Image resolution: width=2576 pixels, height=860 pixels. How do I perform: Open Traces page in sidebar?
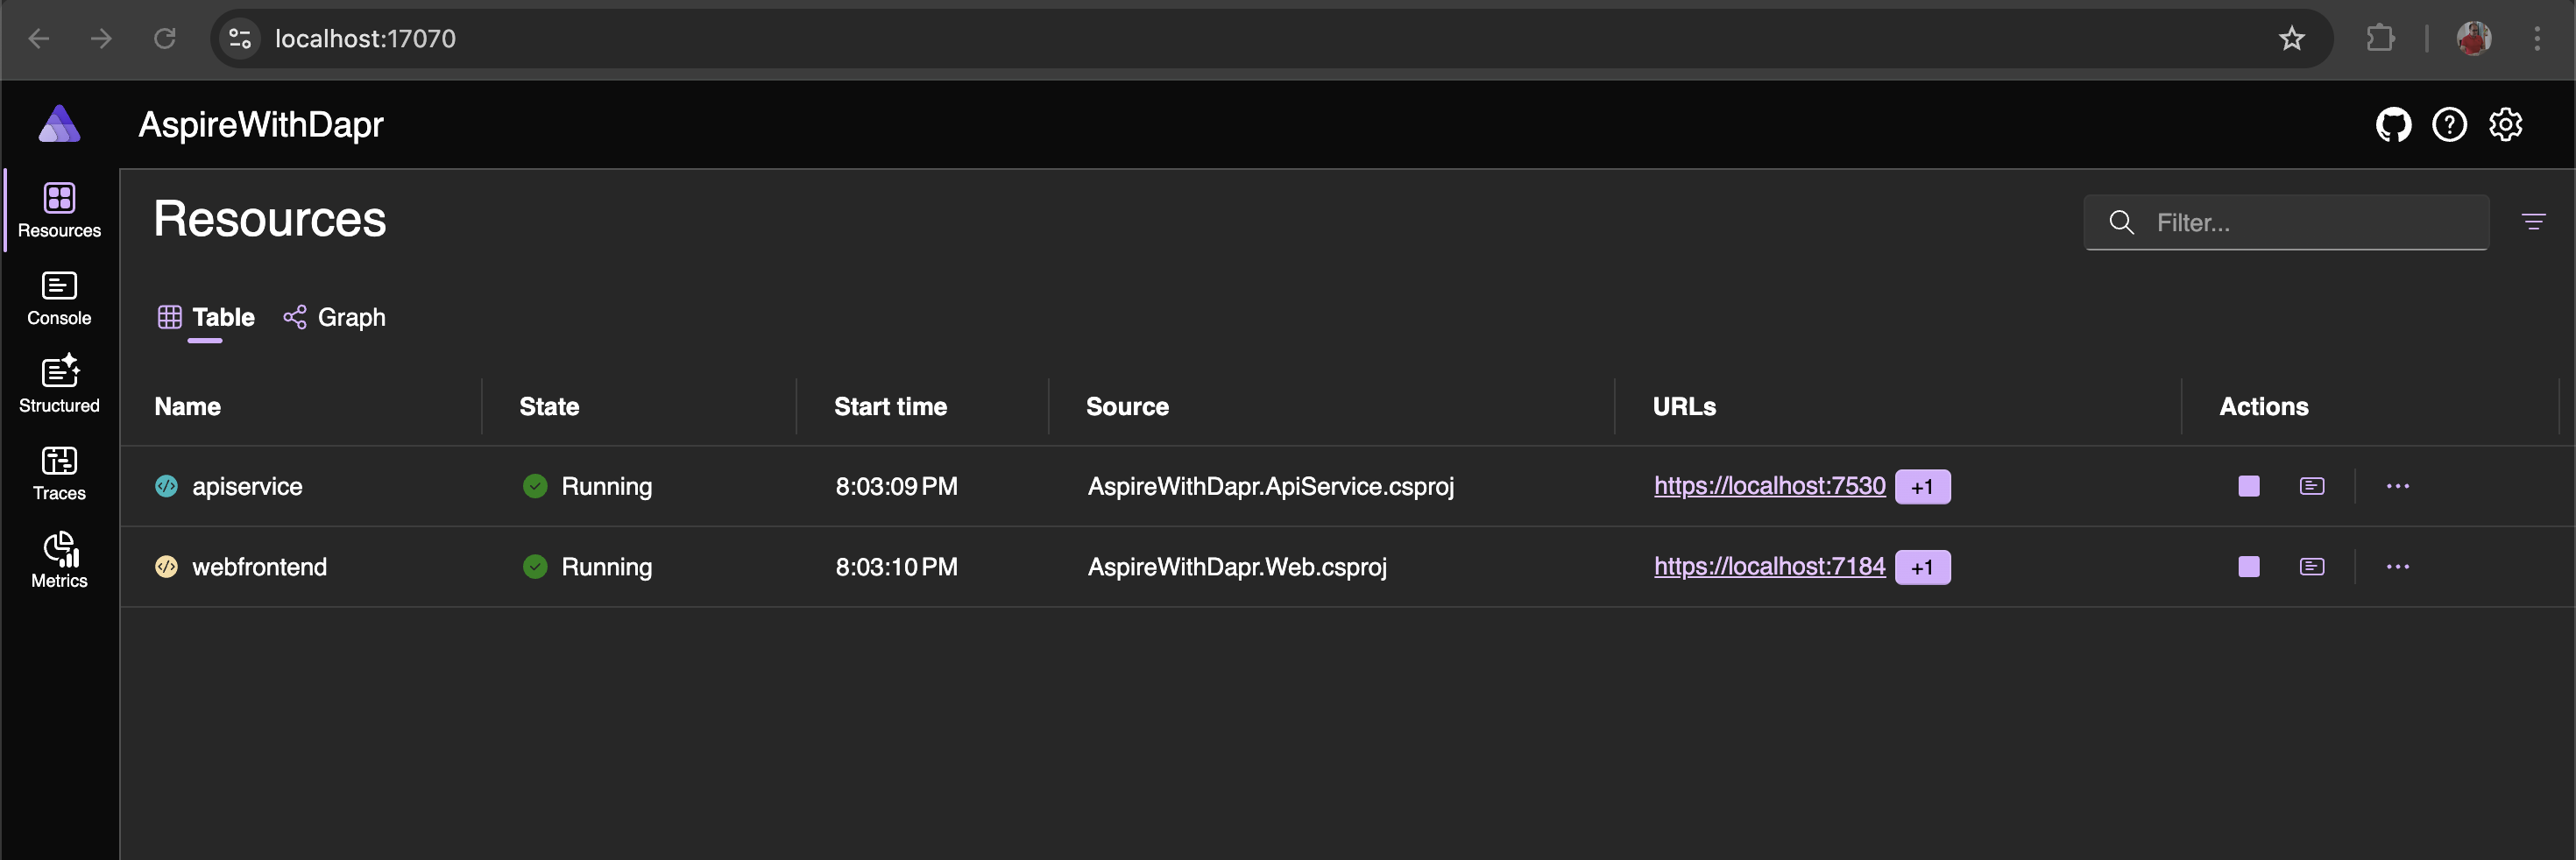tap(59, 473)
